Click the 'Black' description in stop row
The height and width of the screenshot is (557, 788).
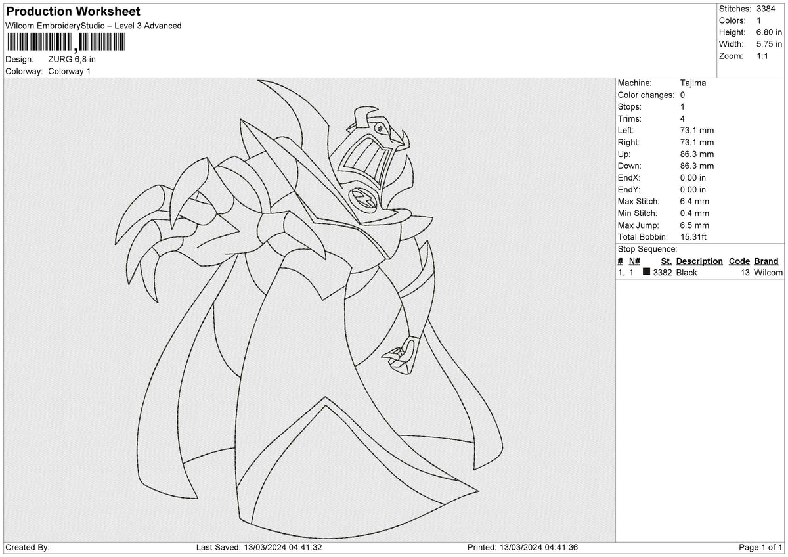pyautogui.click(x=687, y=272)
